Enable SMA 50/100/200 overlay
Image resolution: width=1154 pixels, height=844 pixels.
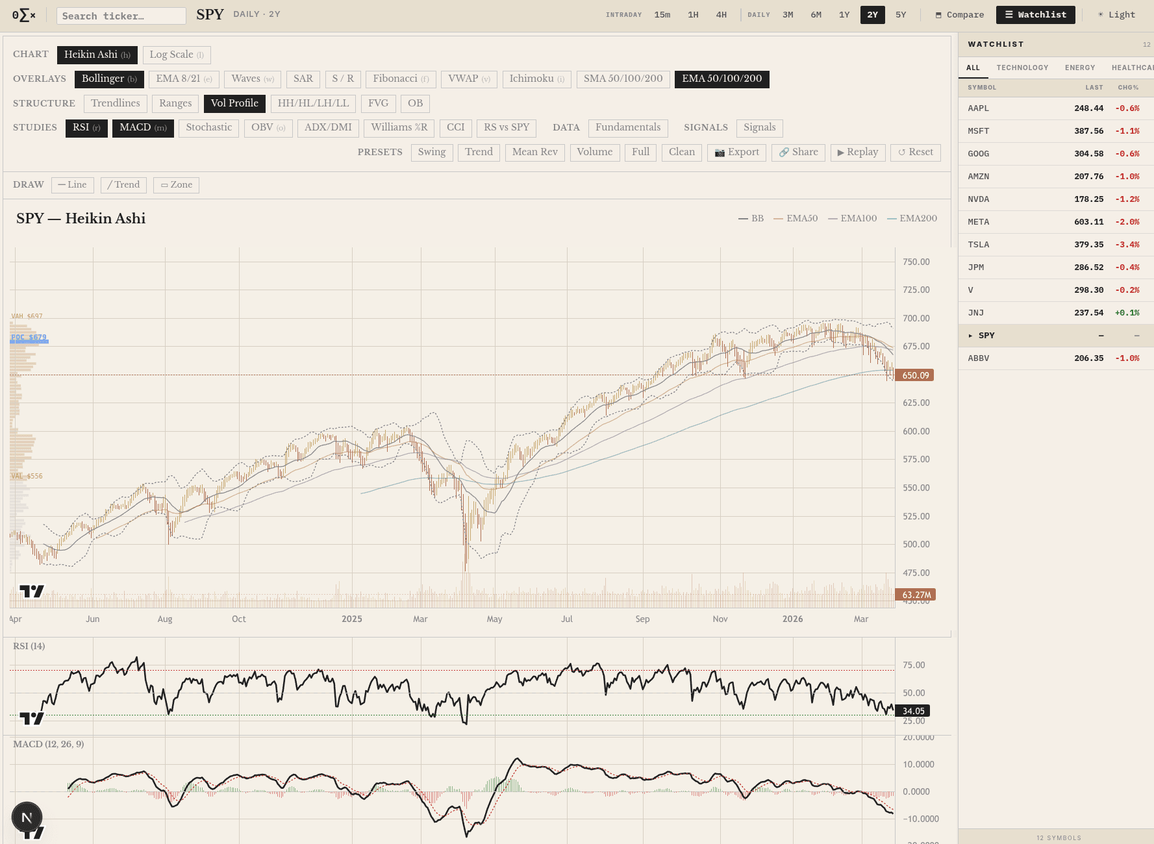click(x=623, y=79)
